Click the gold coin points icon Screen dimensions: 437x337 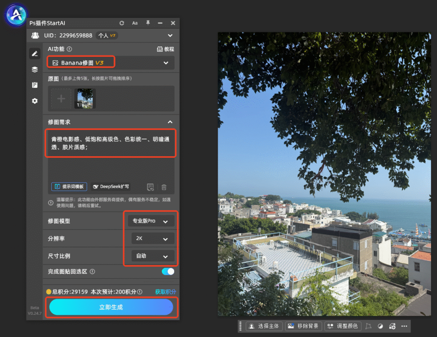pos(49,292)
